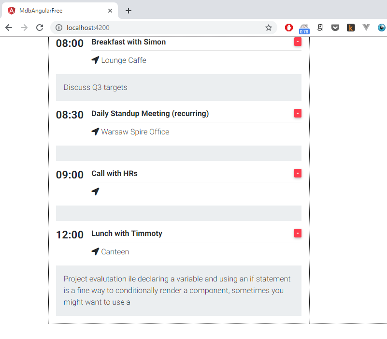Click the Warsaw Spire Office location text
Screen dimensions: 387x339
[x=135, y=132]
